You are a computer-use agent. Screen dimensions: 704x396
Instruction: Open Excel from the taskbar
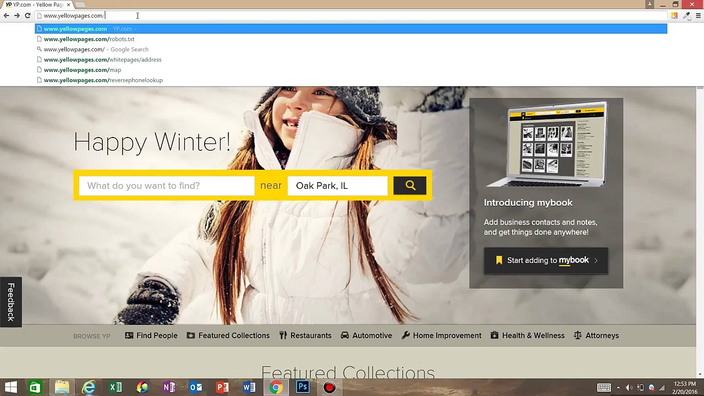tap(116, 388)
